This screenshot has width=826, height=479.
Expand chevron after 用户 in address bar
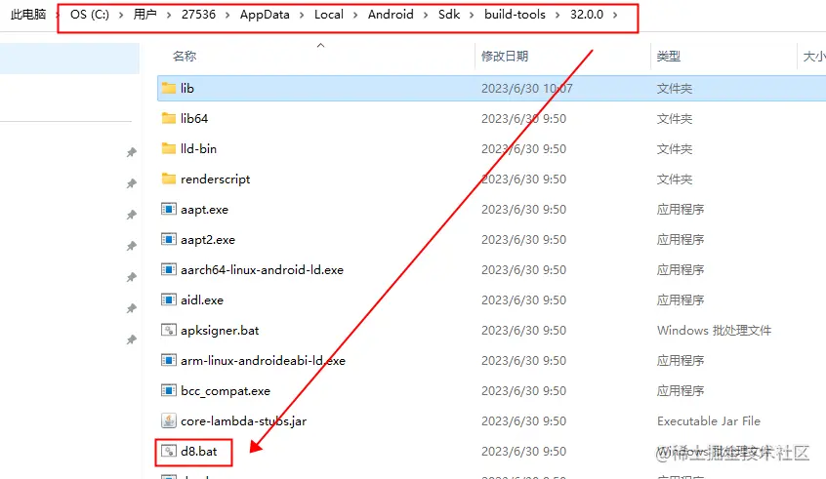[169, 15]
